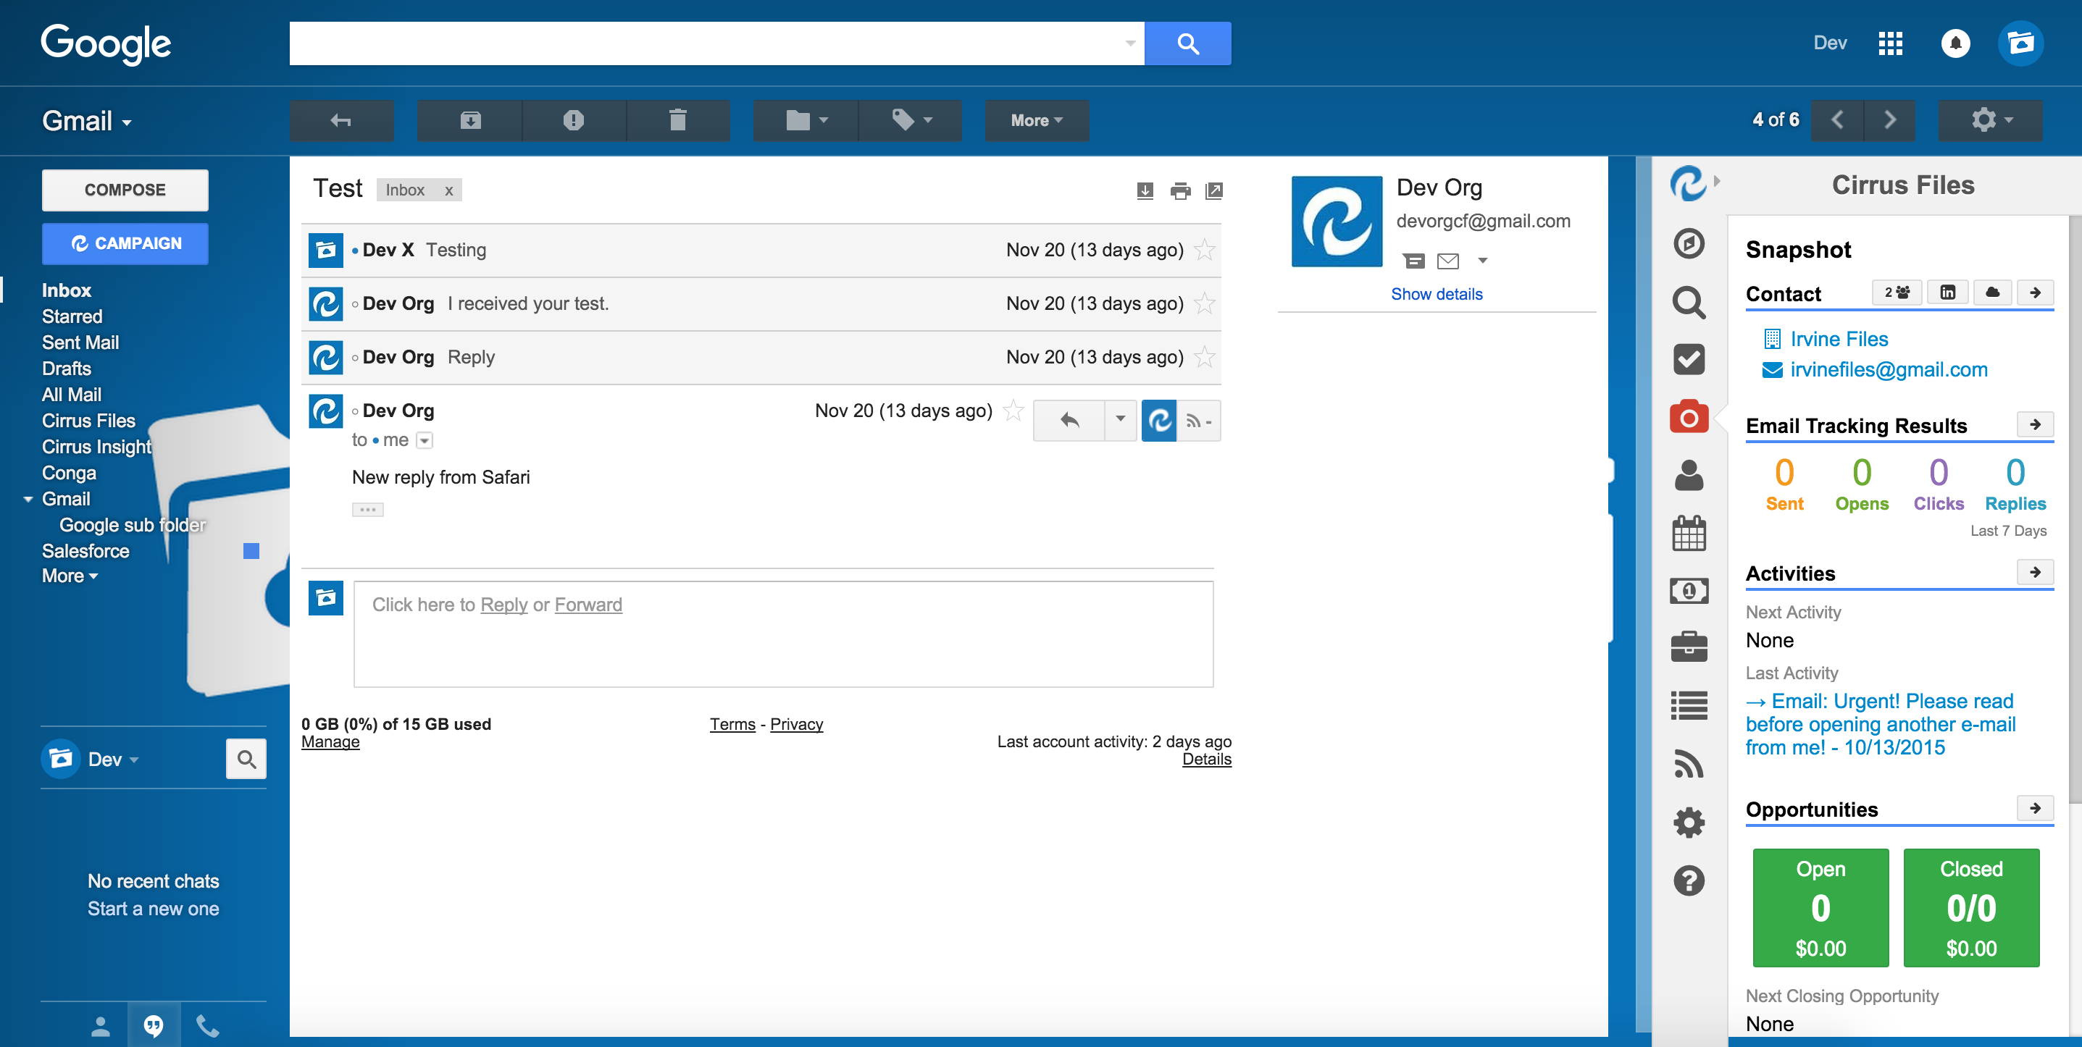The width and height of the screenshot is (2082, 1047).
Task: Click the checkmark tasks icon in Cirrus sidebar
Action: click(x=1689, y=358)
